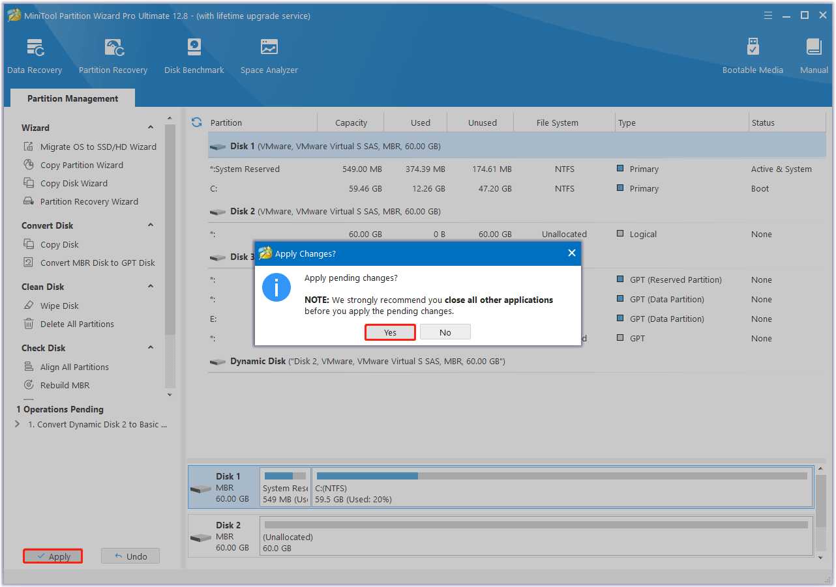Switch to the Partition Management tab
The height and width of the screenshot is (587, 836).
click(73, 98)
